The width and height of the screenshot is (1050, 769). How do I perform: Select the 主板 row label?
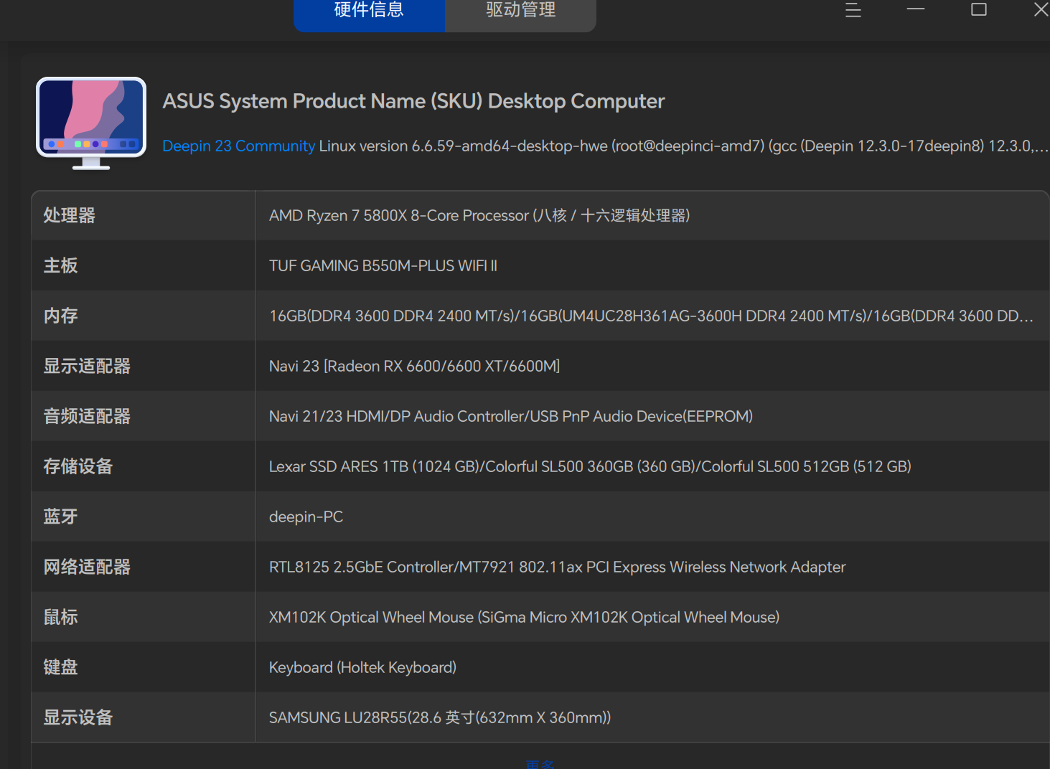(60, 265)
